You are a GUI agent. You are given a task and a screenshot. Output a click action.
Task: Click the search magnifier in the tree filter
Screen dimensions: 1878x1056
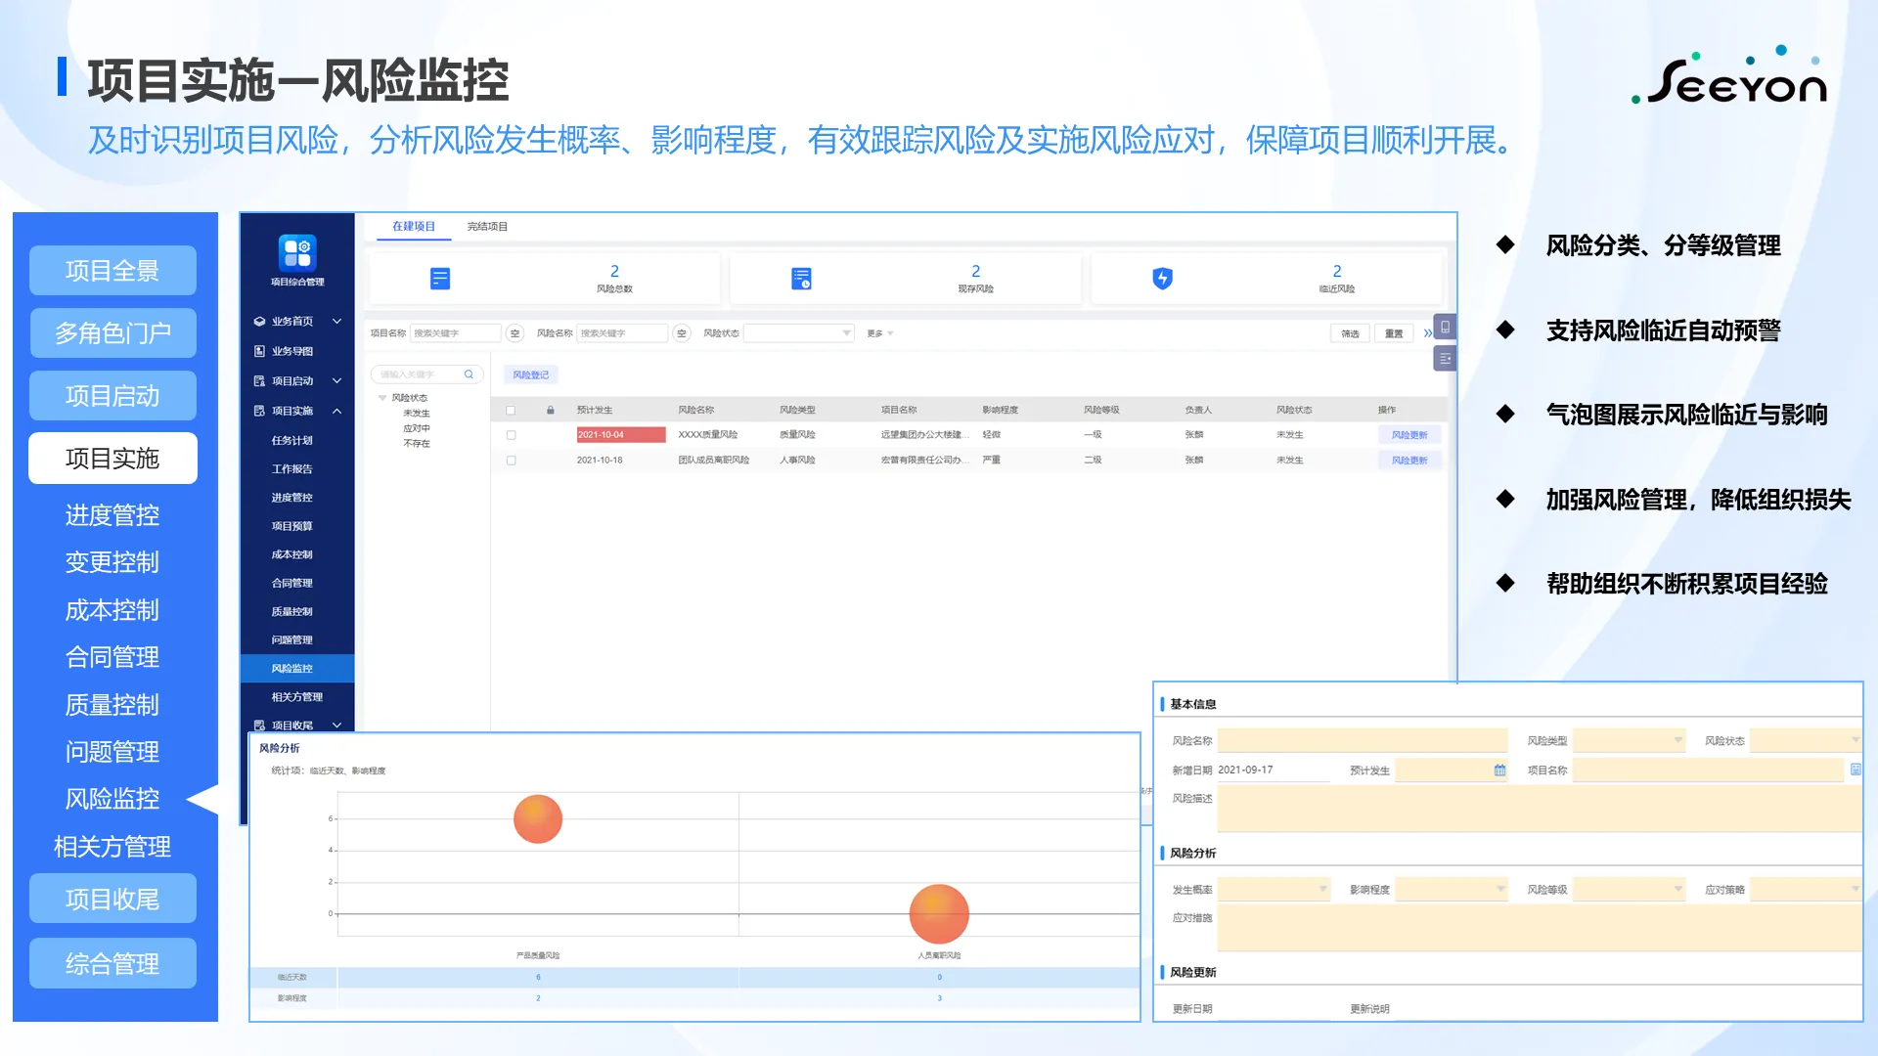469,374
